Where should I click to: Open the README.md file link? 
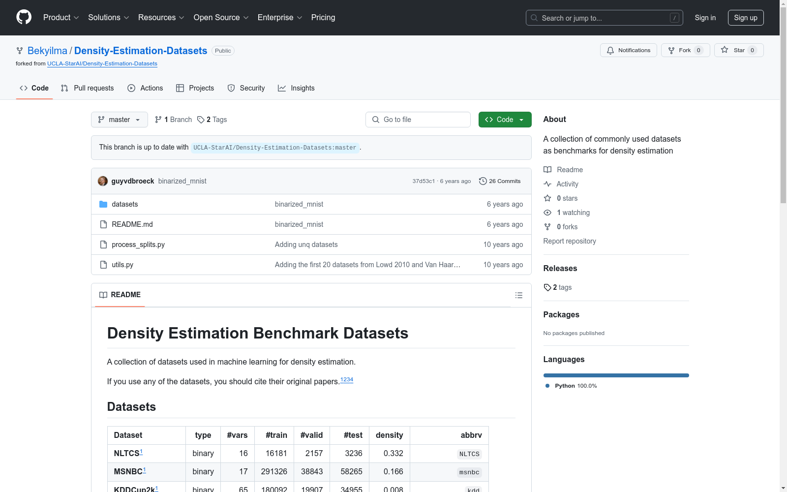pyautogui.click(x=132, y=224)
